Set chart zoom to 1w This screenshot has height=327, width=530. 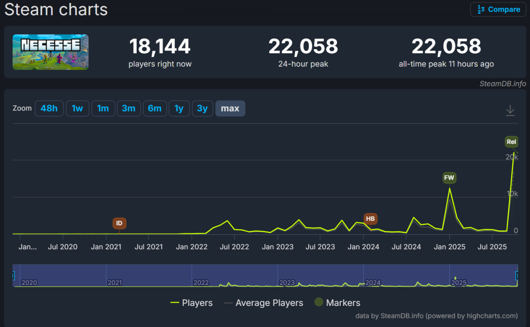(x=77, y=108)
